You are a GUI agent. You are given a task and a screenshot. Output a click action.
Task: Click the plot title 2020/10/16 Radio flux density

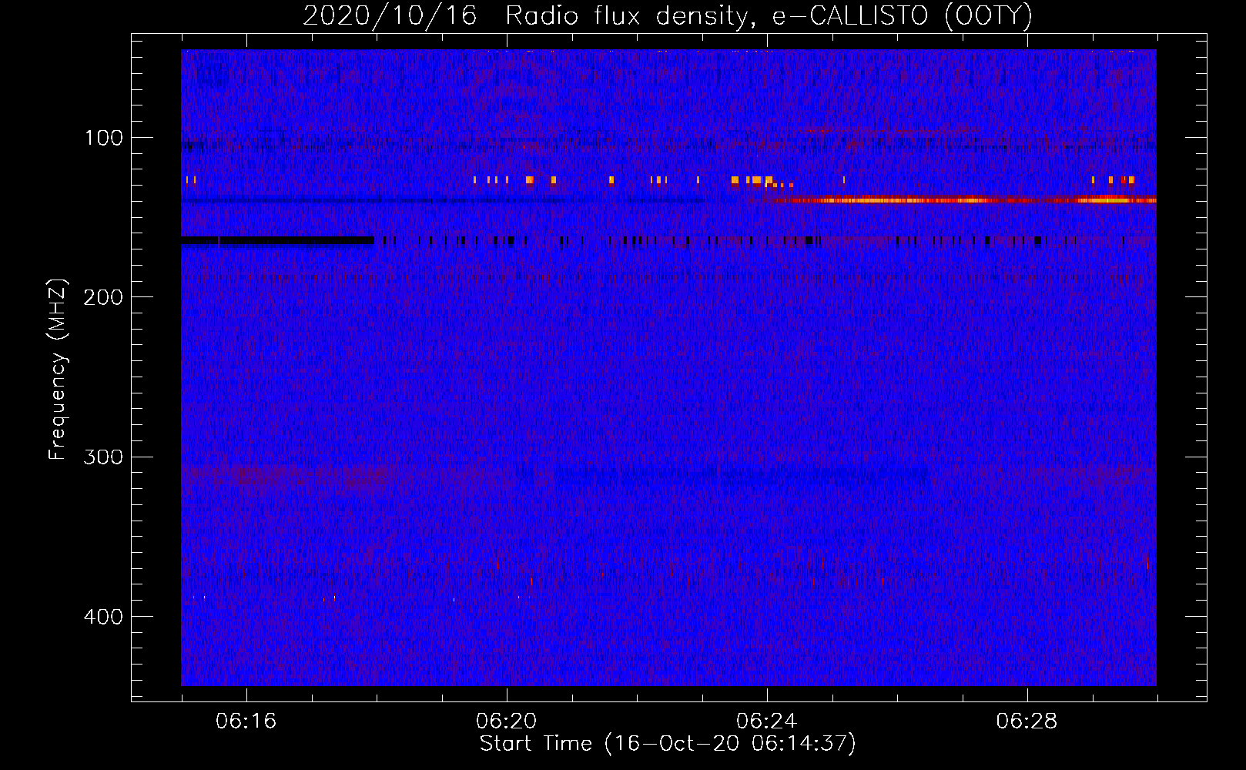click(x=667, y=15)
